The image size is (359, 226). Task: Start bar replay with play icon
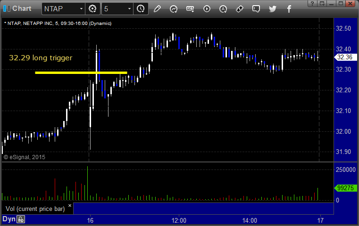[x=207, y=9]
